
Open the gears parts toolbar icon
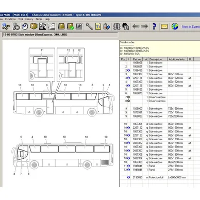(16, 26)
